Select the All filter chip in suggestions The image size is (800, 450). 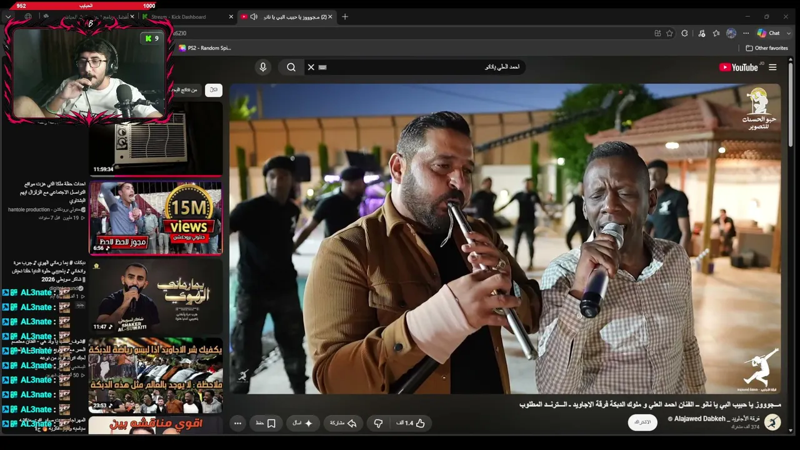point(214,90)
